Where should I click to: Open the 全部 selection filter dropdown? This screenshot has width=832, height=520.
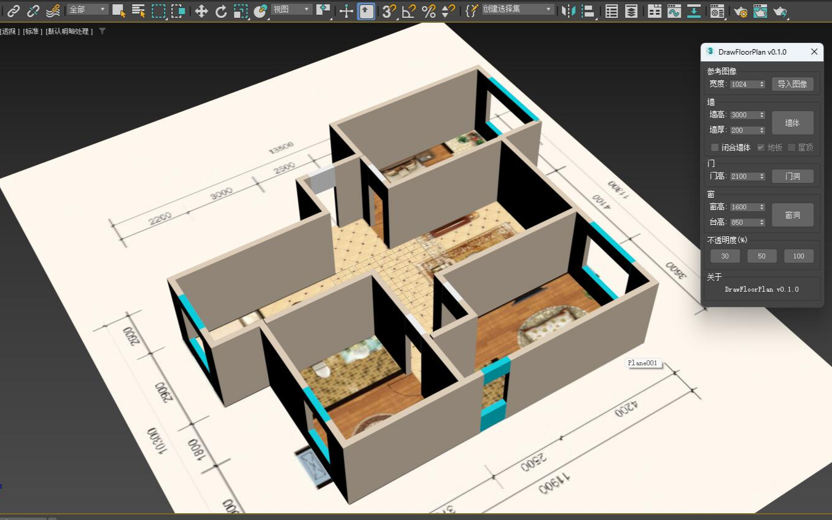[88, 10]
